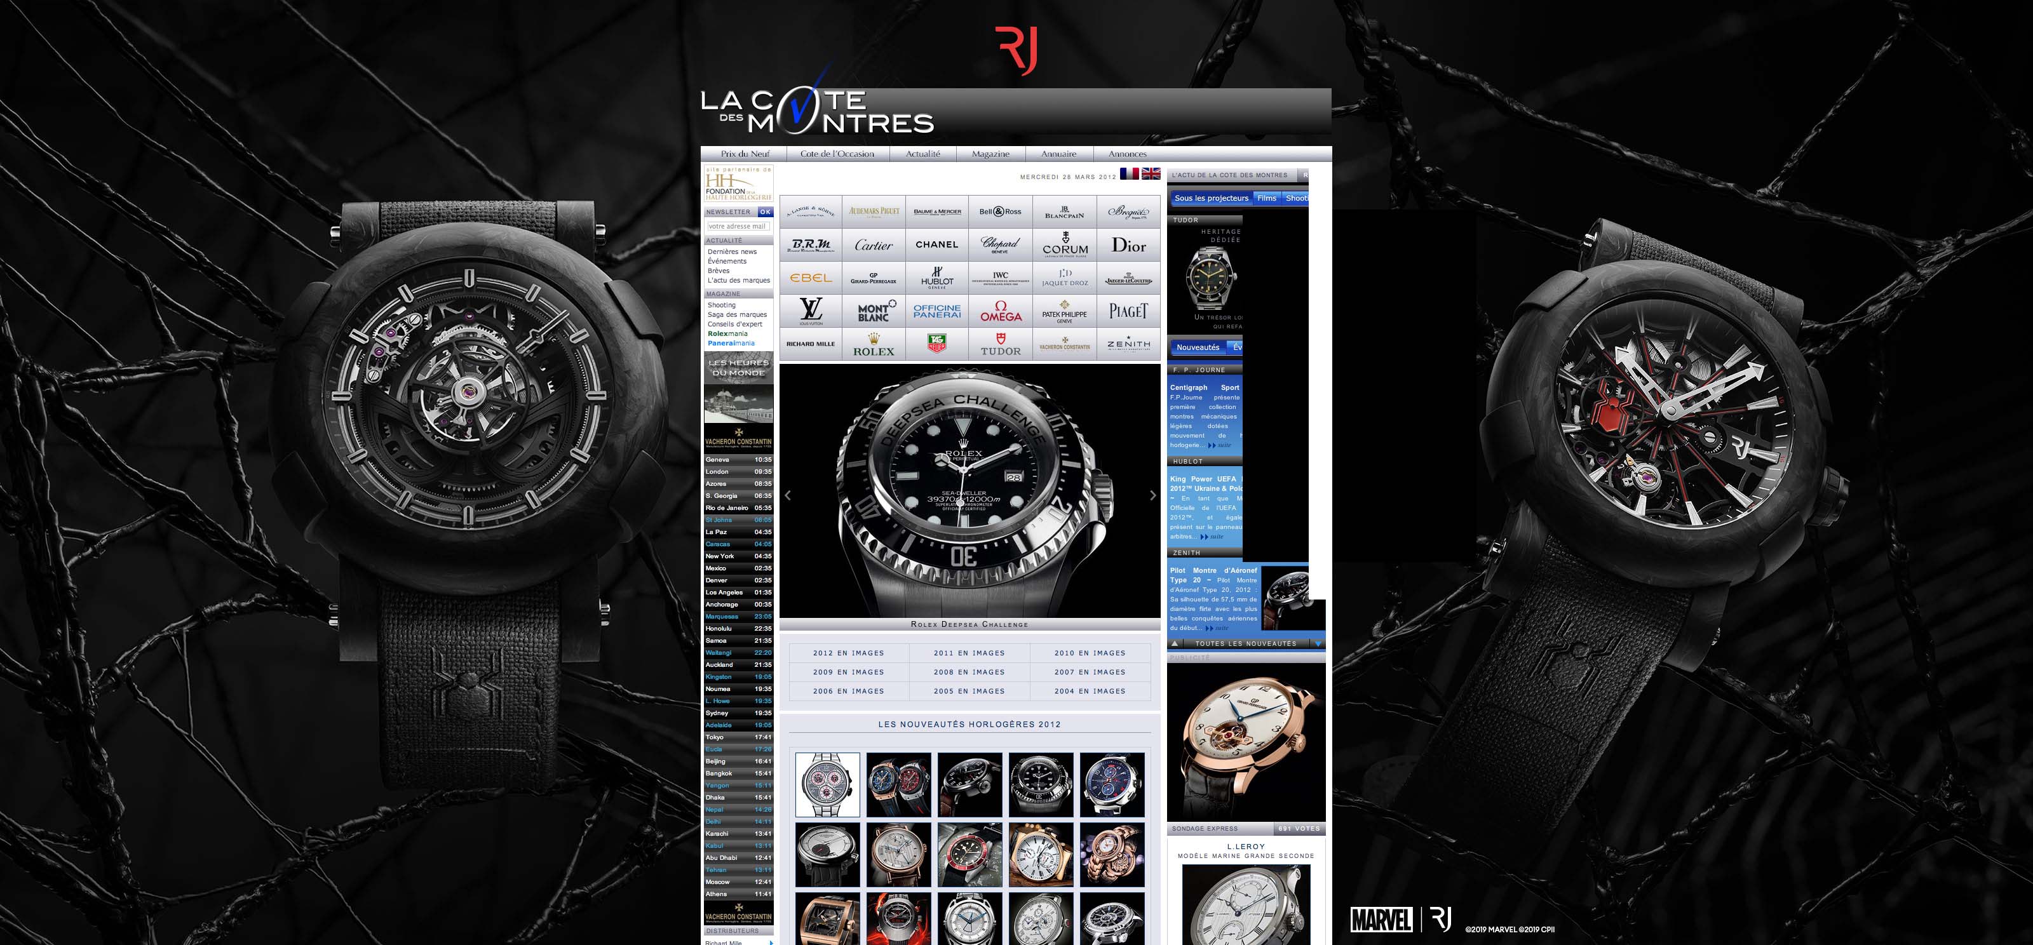Screen dimensions: 2033x945
Task: Open the Montblanc logo tile
Action: (x=874, y=311)
